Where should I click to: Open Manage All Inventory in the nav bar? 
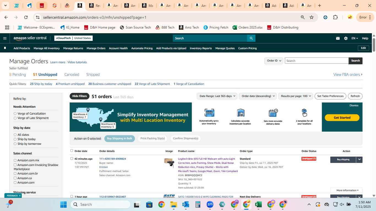click(x=47, y=48)
